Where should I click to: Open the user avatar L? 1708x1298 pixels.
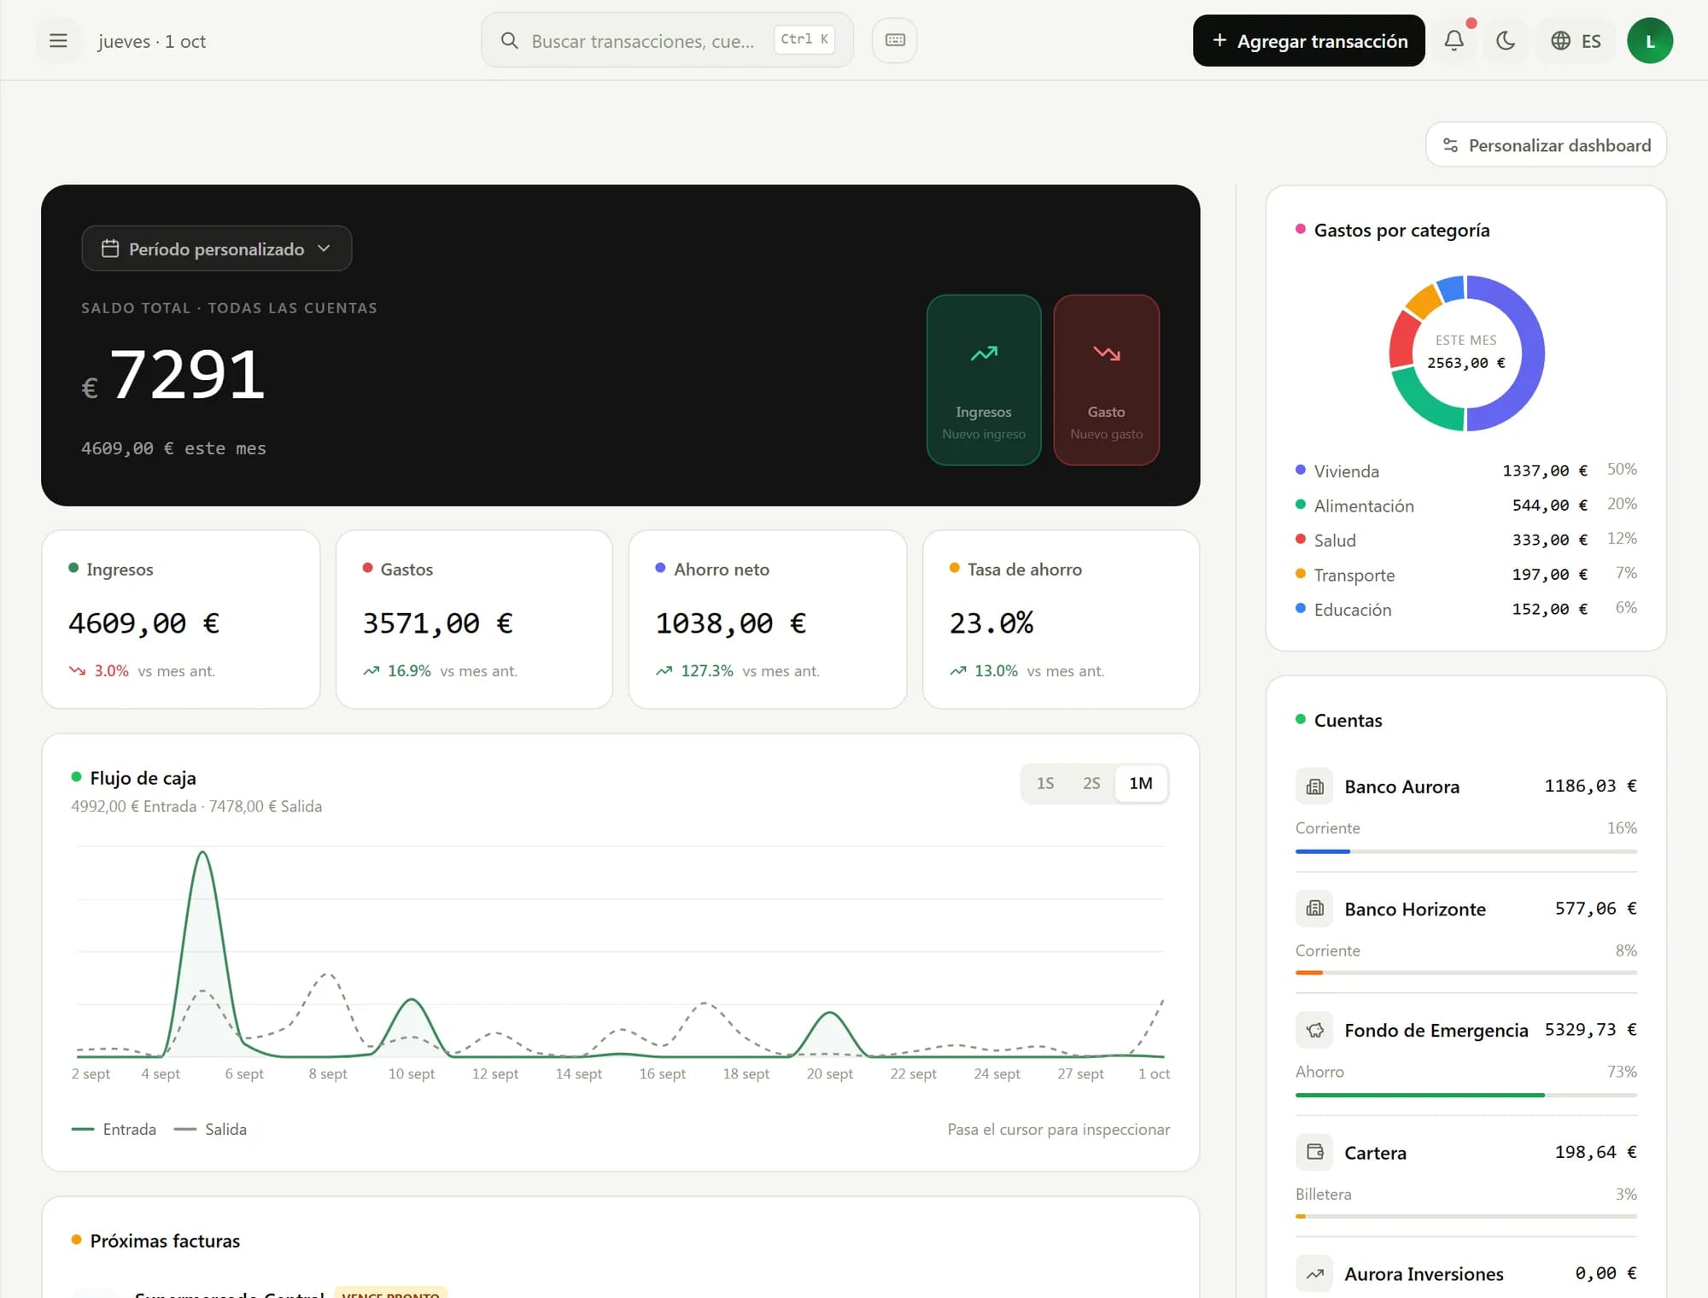click(1649, 40)
